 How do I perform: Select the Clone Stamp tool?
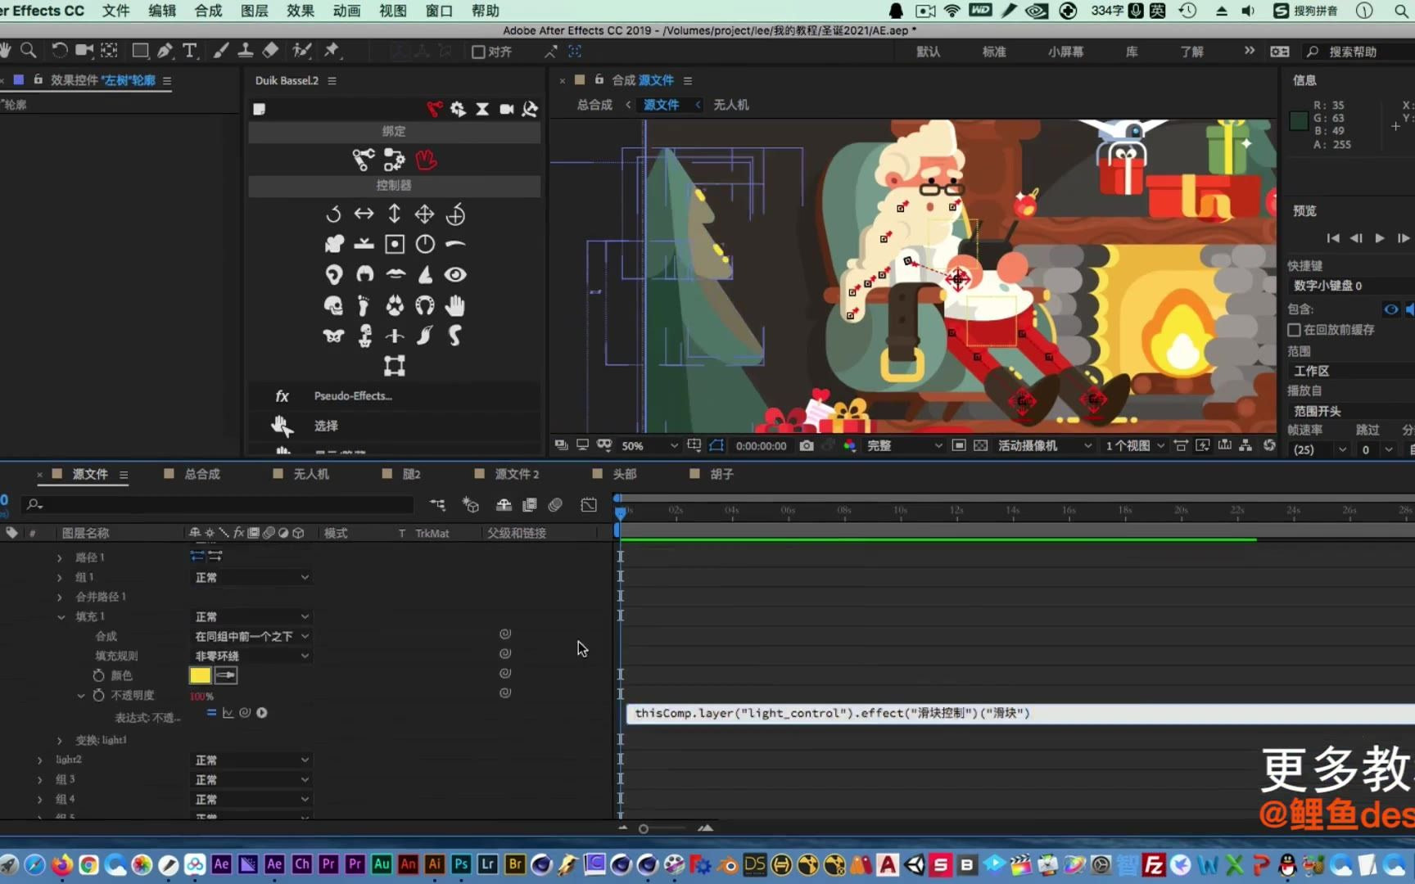point(245,51)
